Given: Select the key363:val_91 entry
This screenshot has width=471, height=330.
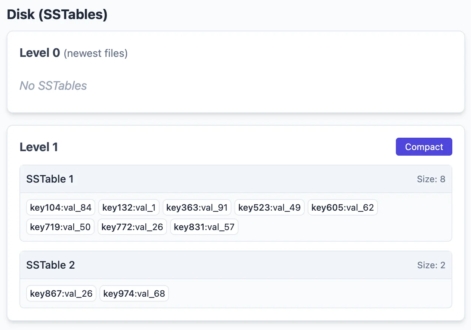Looking at the screenshot, I should pyautogui.click(x=197, y=208).
